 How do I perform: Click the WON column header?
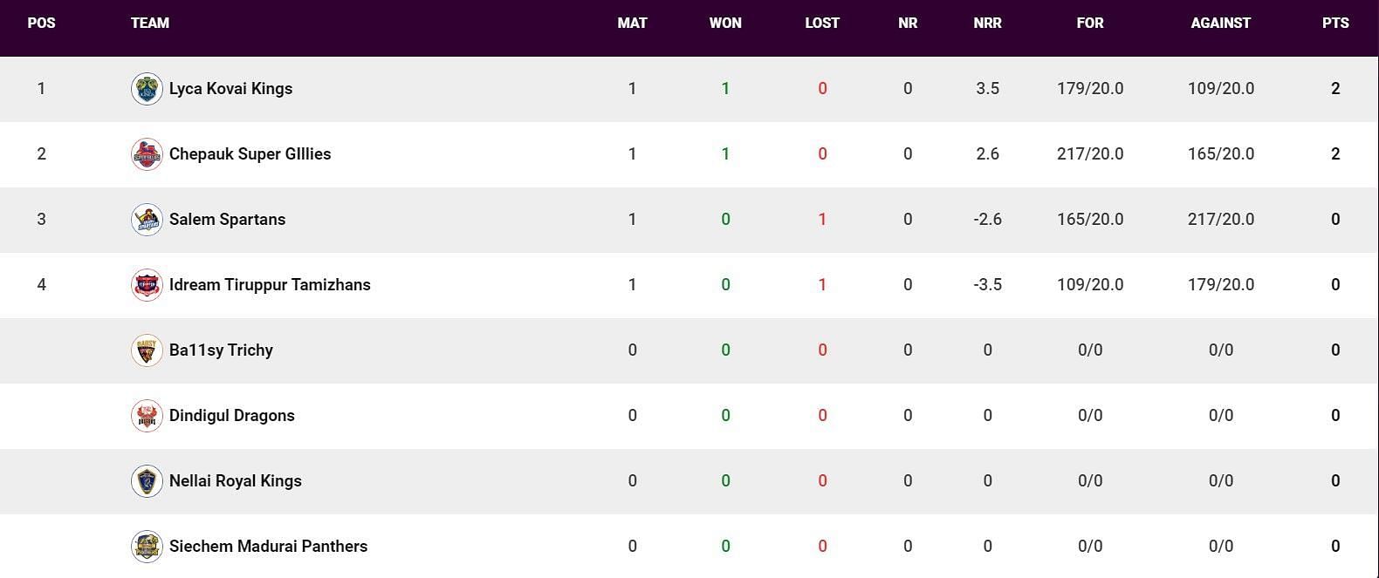[725, 23]
